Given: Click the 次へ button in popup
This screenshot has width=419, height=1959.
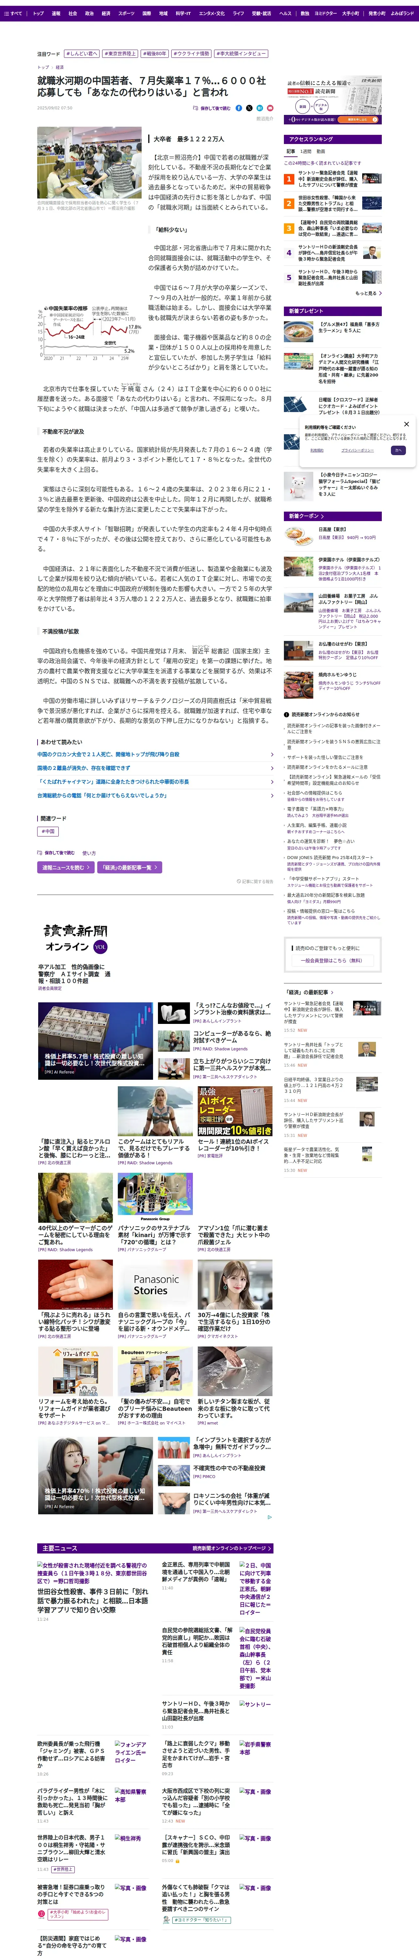Looking at the screenshot, I should click(398, 450).
